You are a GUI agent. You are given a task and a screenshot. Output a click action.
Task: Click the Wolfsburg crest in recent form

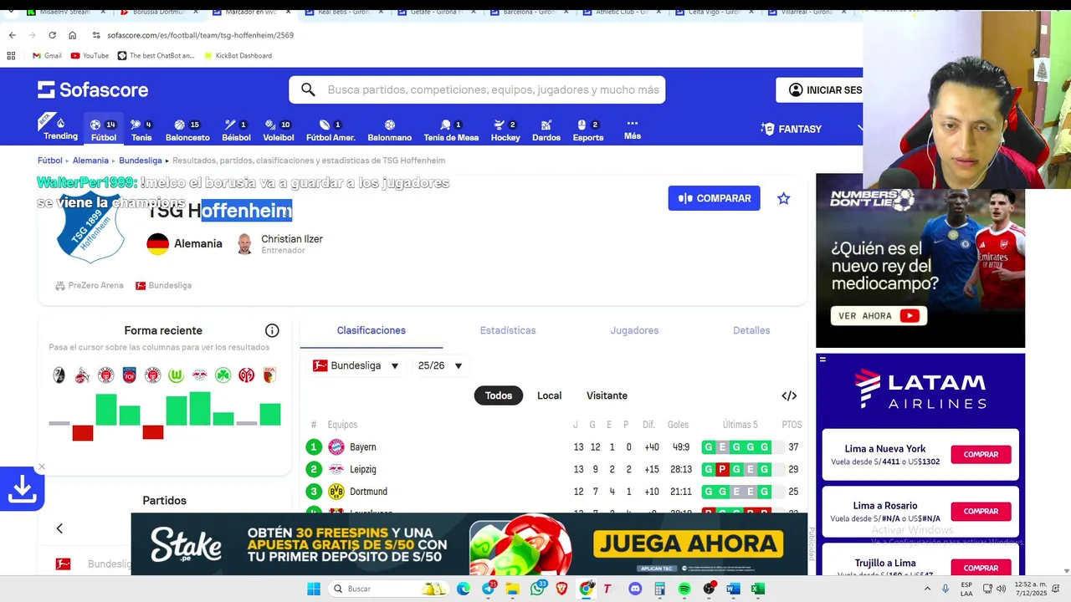pyautogui.click(x=176, y=375)
